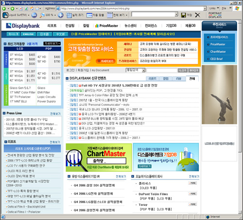Click the Windows flag logo
243x220 pixels.
(x=237, y=8)
